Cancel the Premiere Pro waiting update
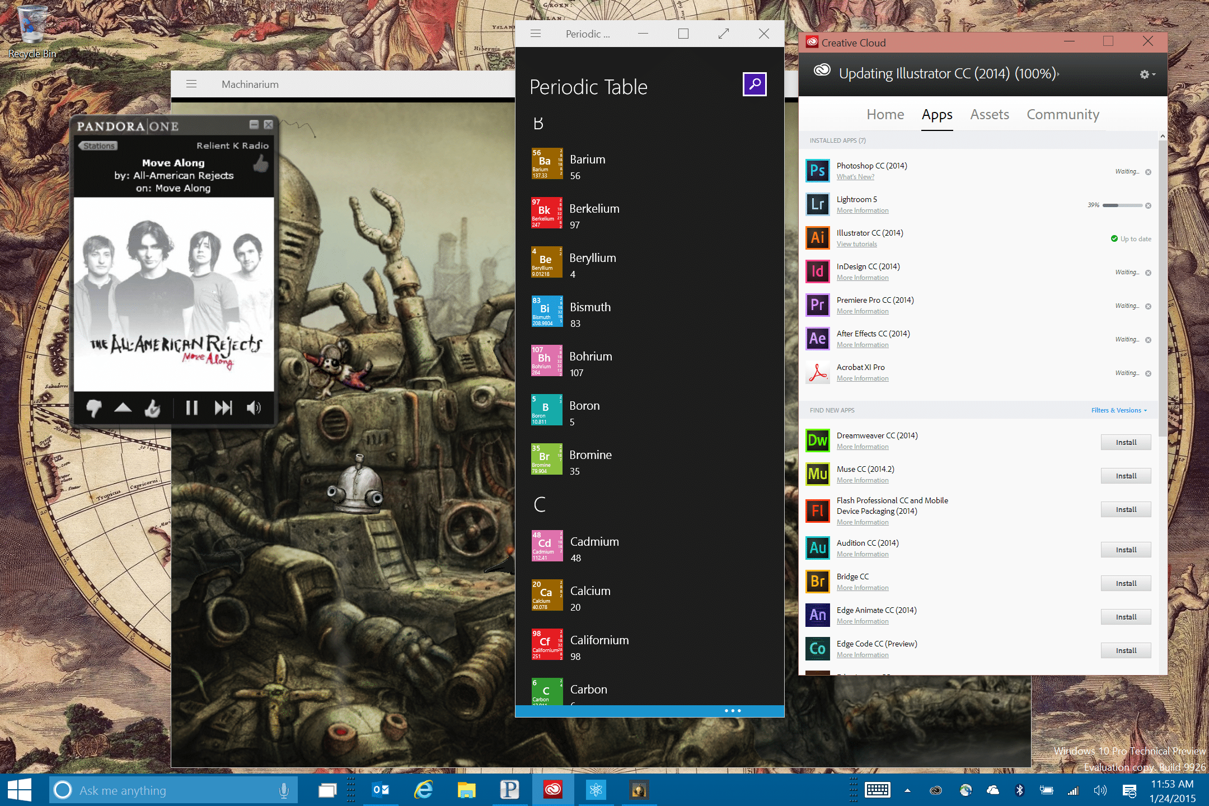Screen dimensions: 1209x806 (x=1148, y=306)
